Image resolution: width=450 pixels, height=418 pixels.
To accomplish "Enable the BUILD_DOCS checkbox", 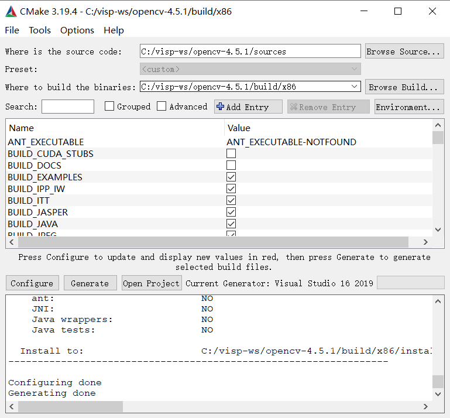I will click(231, 165).
